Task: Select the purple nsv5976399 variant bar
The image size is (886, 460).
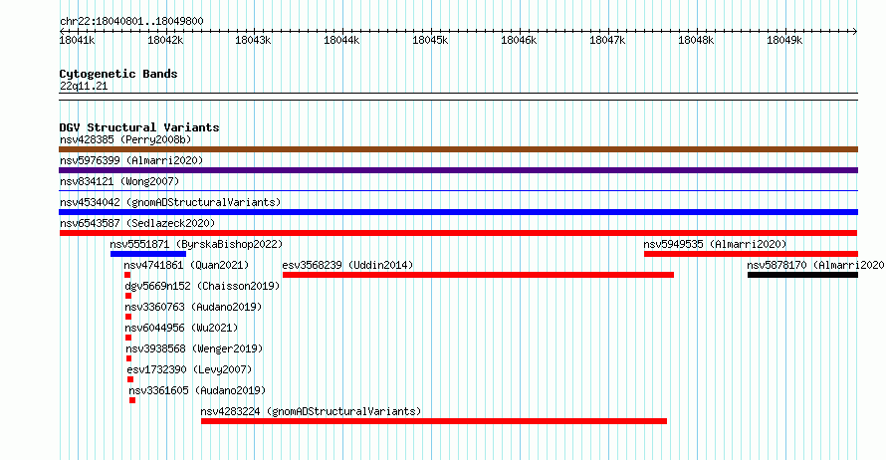Action: (x=458, y=170)
